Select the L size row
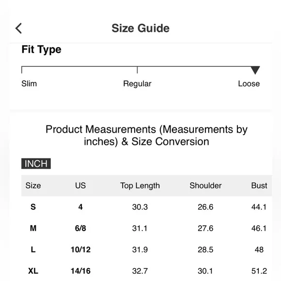Image resolution: width=281 pixels, height=281 pixels. point(147,250)
